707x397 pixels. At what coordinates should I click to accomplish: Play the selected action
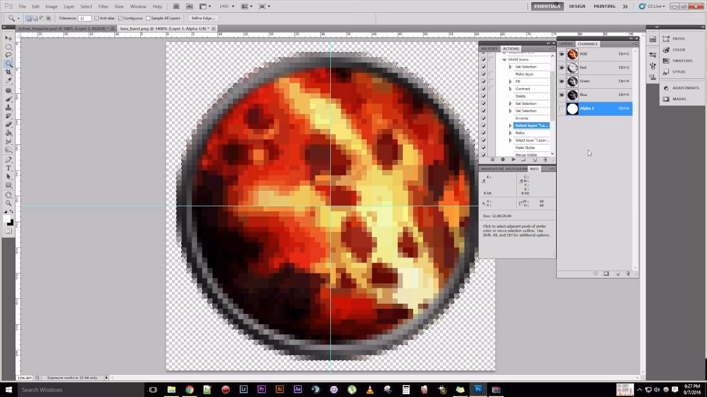pyautogui.click(x=514, y=159)
